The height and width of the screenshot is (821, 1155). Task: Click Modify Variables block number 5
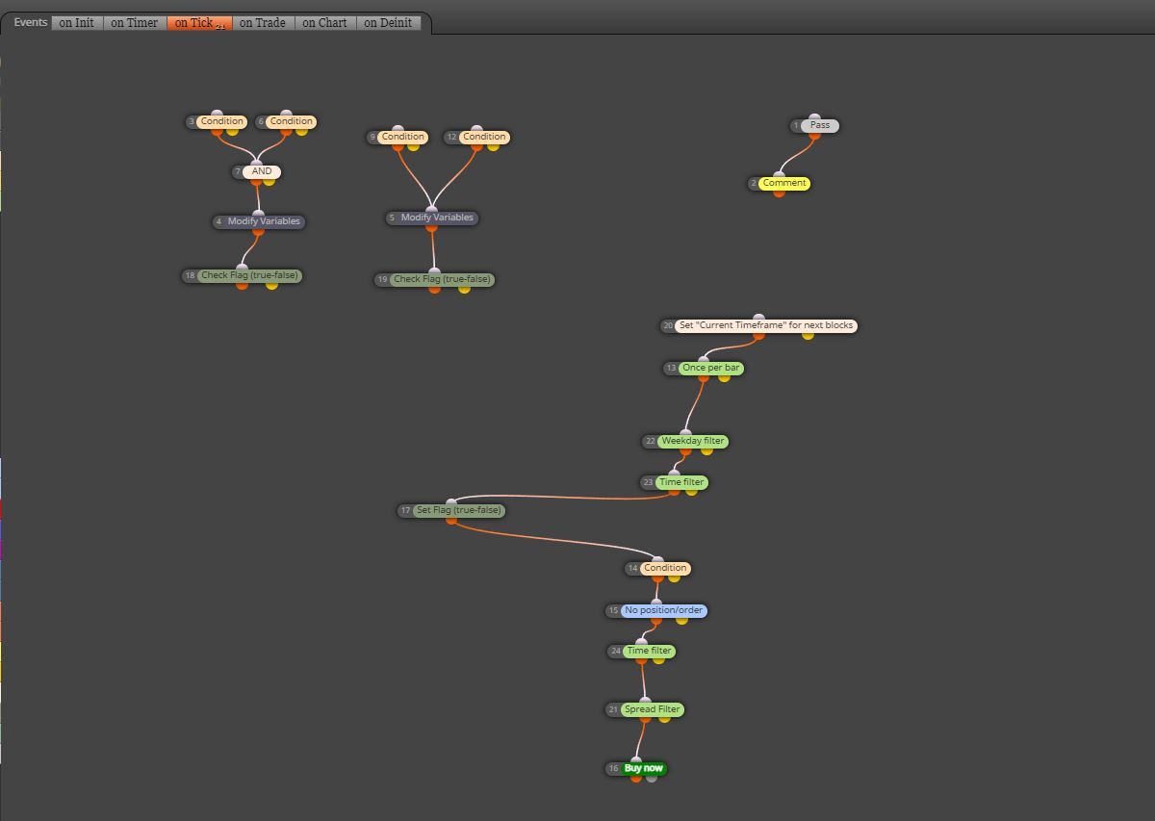438,218
